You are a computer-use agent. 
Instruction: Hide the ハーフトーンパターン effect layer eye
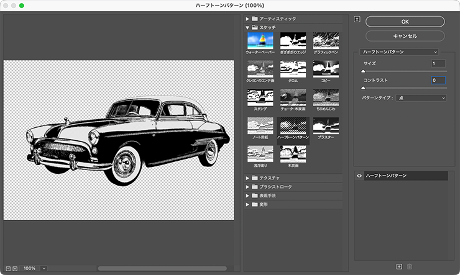coord(359,176)
